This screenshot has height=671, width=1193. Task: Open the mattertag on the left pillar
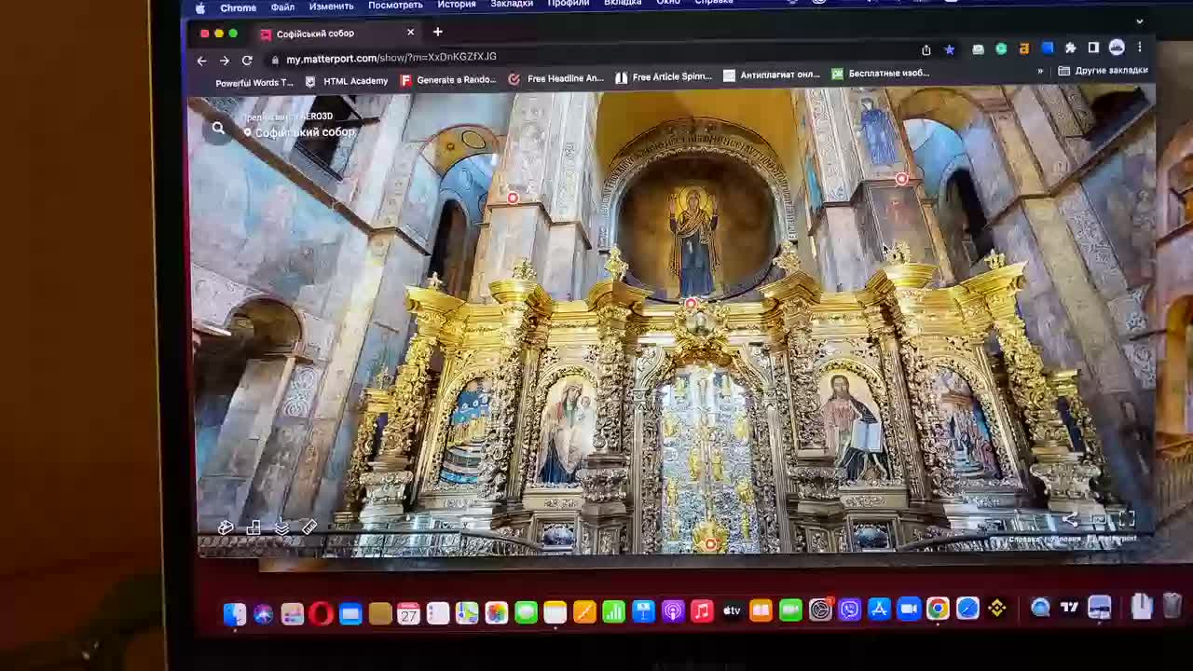[x=513, y=198]
